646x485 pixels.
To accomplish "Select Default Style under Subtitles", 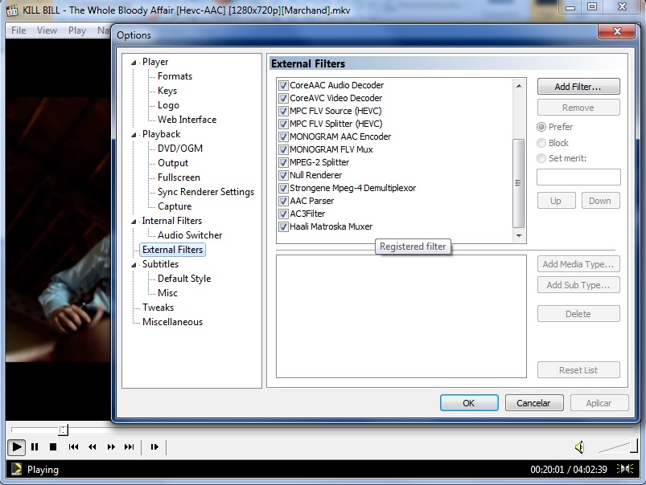I will tap(183, 279).
